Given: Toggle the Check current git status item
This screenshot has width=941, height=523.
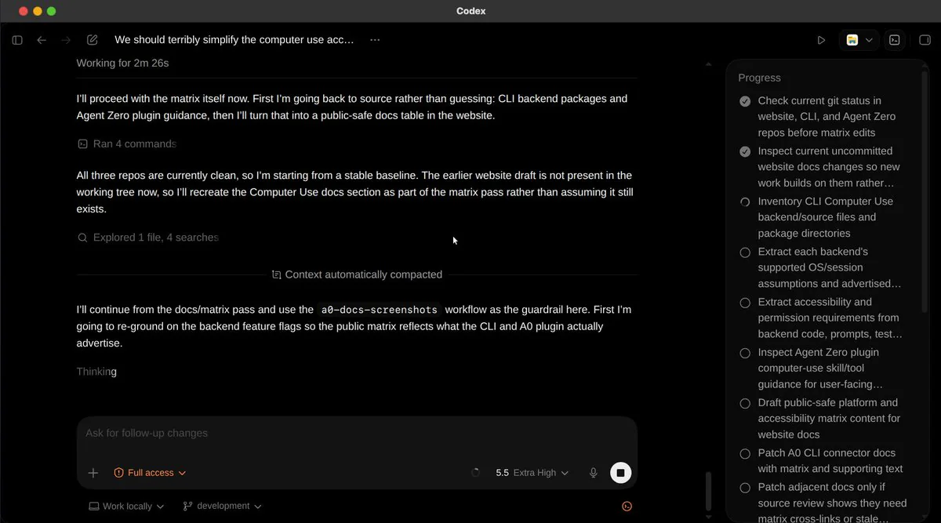Looking at the screenshot, I should (x=745, y=101).
